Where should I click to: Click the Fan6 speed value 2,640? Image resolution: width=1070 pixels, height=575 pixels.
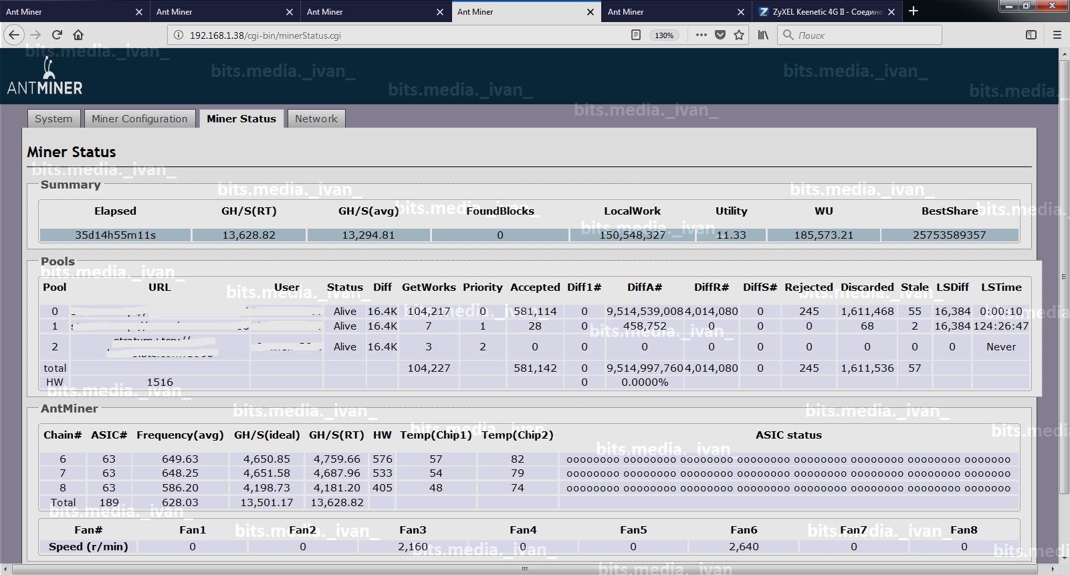pos(744,546)
